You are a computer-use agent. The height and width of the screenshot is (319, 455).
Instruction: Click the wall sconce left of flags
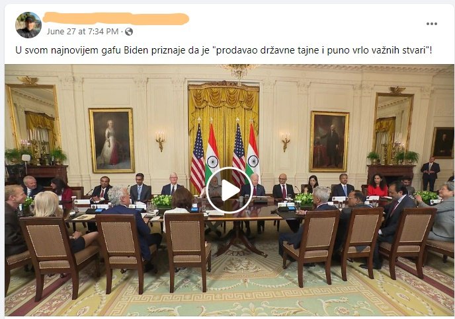coord(160,141)
